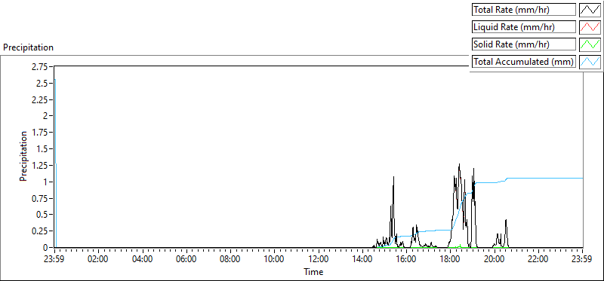The width and height of the screenshot is (604, 281).
Task: Click the Time axis title
Action: coord(313,272)
